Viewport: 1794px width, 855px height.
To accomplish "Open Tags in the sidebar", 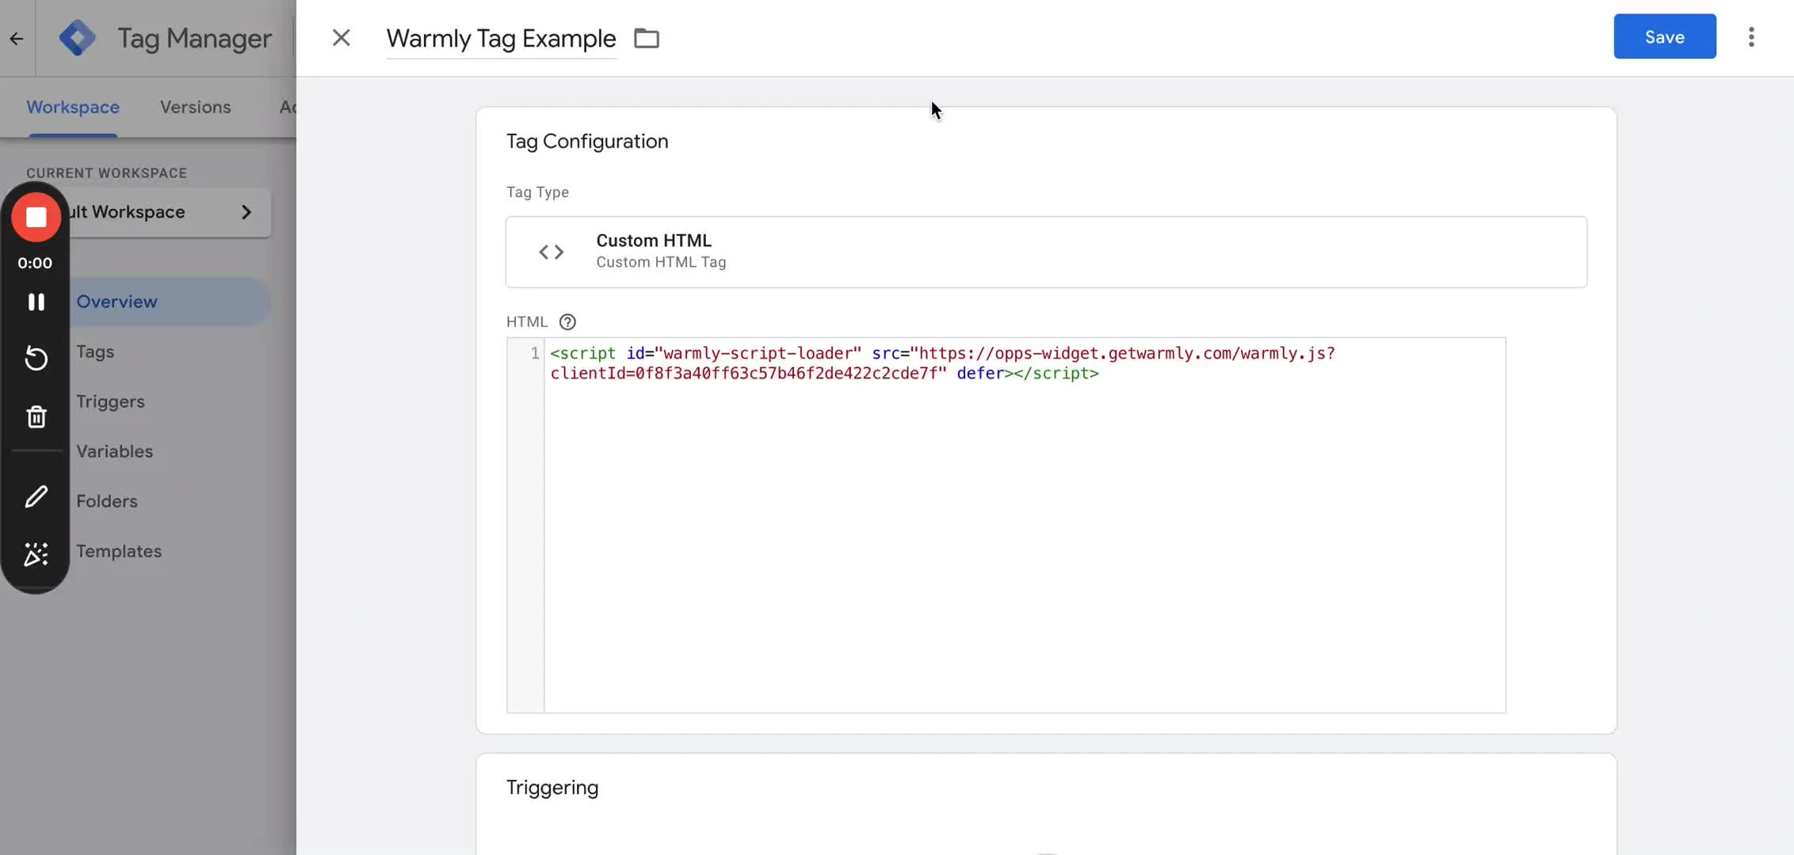I will click(95, 351).
